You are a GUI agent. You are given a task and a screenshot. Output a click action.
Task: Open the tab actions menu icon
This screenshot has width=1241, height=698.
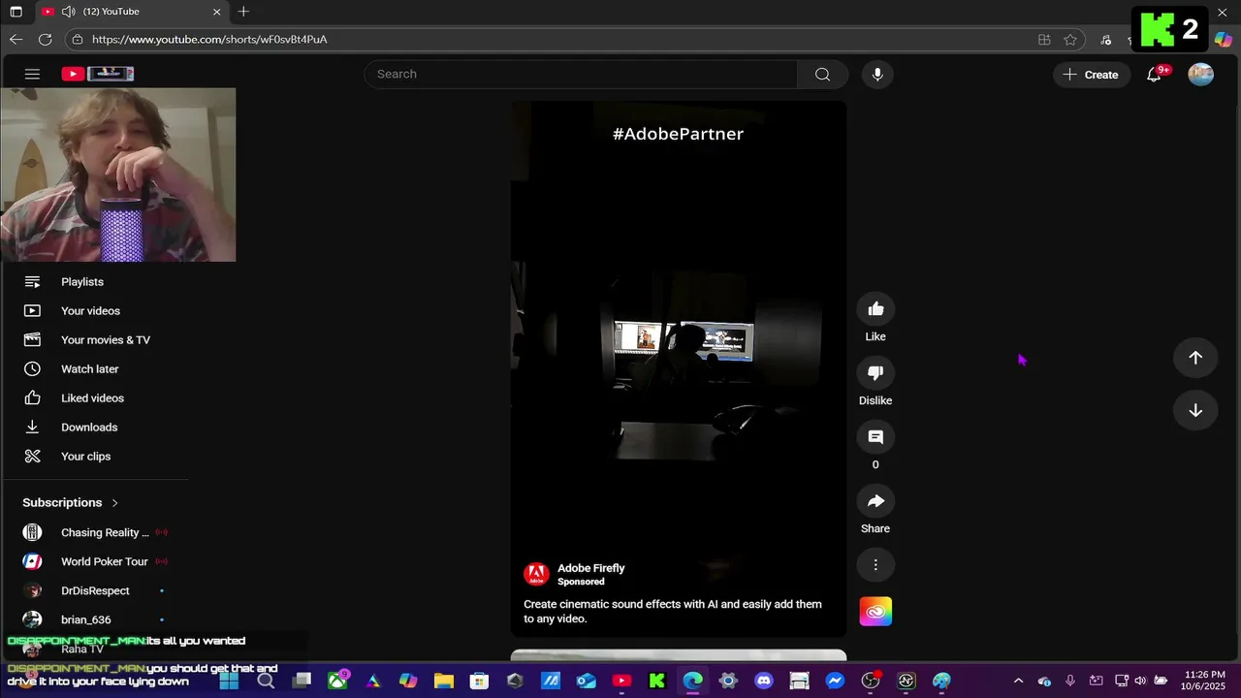(x=16, y=12)
